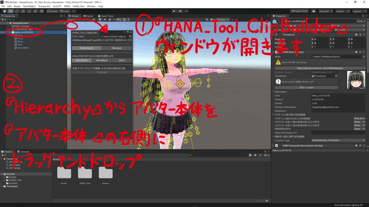Open the Gizmos dropdown in Scene view
369x207 pixels.
223,20
